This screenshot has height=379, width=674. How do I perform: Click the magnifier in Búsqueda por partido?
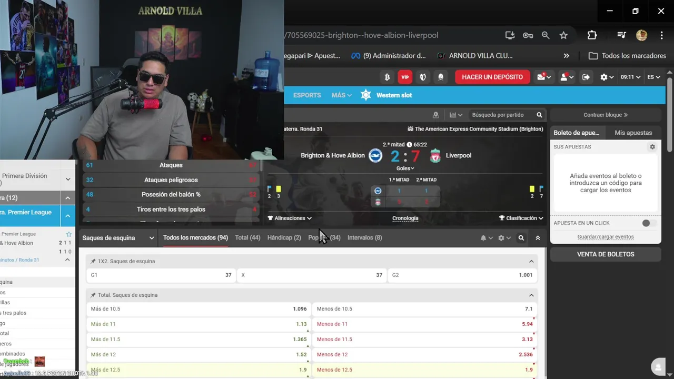pyautogui.click(x=539, y=115)
